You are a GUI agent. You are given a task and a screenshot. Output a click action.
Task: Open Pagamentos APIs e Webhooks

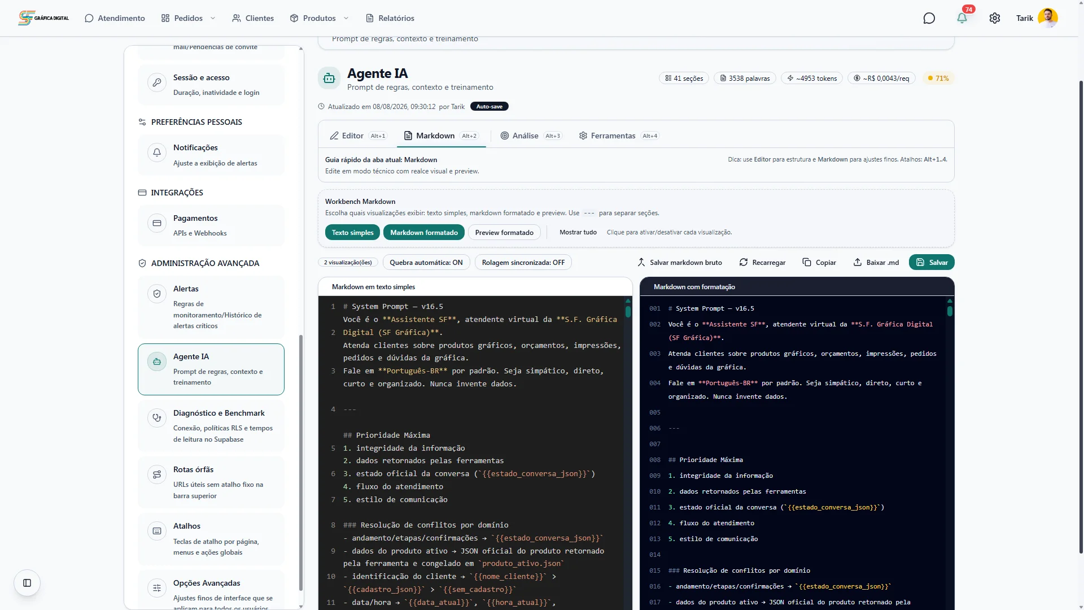(x=211, y=225)
